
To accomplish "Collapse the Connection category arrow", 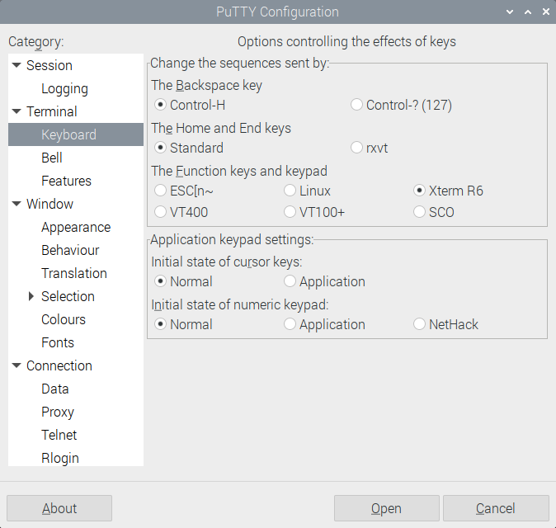I will pos(16,365).
